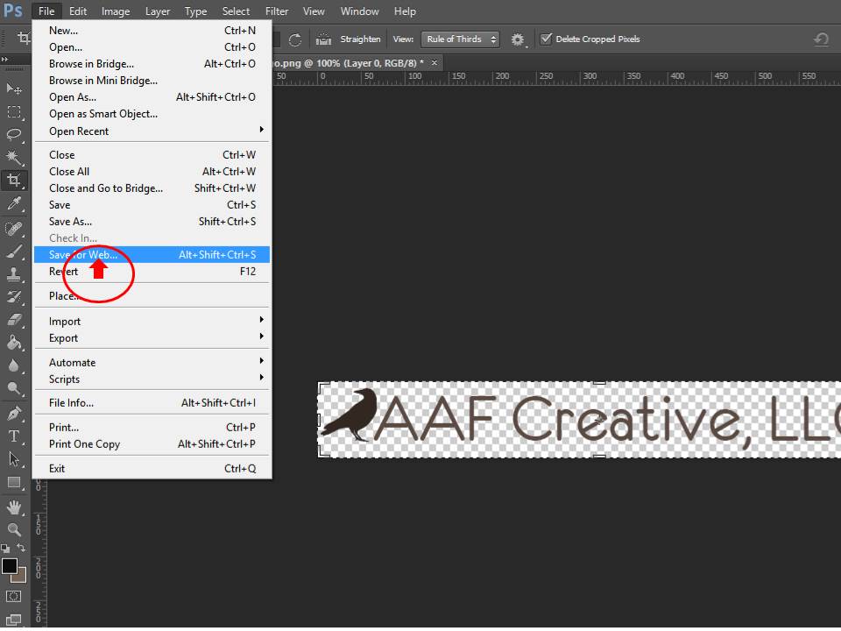Image resolution: width=841 pixels, height=631 pixels.
Task: Choose Revert from File menu
Action: [152, 272]
